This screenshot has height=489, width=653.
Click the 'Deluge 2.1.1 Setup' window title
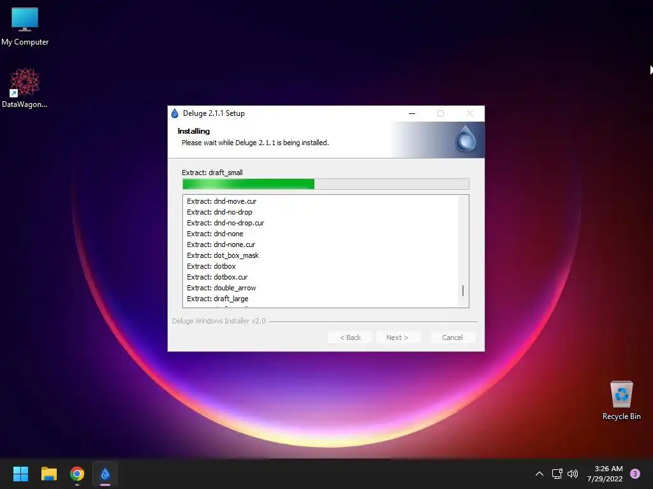[x=214, y=113]
